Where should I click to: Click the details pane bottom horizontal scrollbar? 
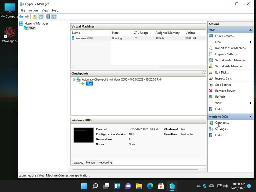[135, 170]
